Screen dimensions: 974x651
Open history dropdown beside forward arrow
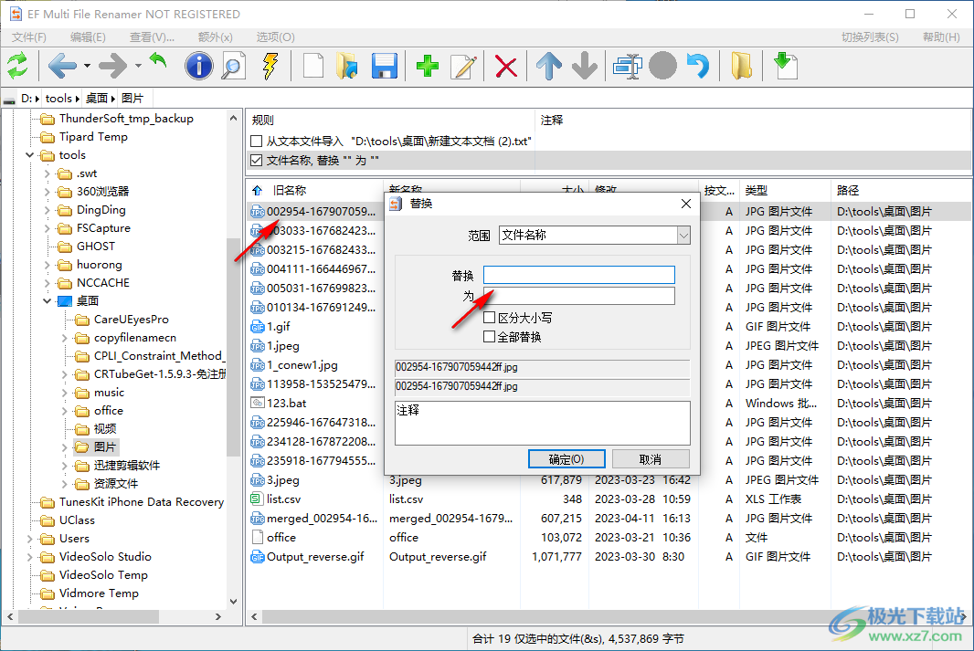[x=138, y=66]
